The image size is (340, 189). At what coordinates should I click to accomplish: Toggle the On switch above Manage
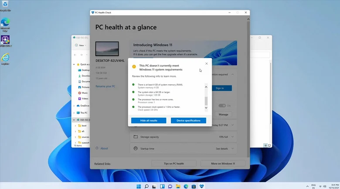(x=222, y=106)
